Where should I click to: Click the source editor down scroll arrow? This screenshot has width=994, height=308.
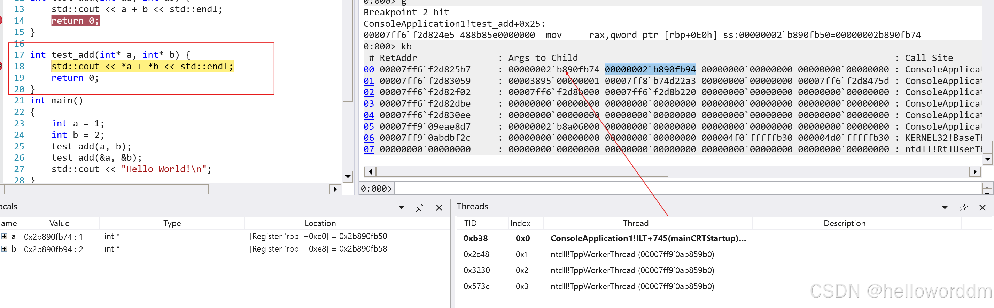click(348, 177)
